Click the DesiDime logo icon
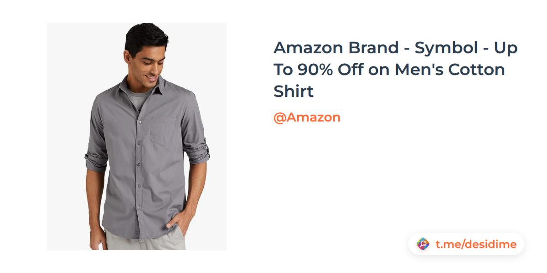Viewport: 547px width, 273px height. coord(423,244)
